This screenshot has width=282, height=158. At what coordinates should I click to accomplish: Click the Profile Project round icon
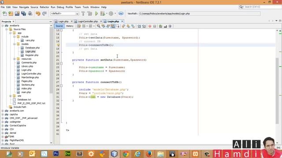[x=111, y=14]
